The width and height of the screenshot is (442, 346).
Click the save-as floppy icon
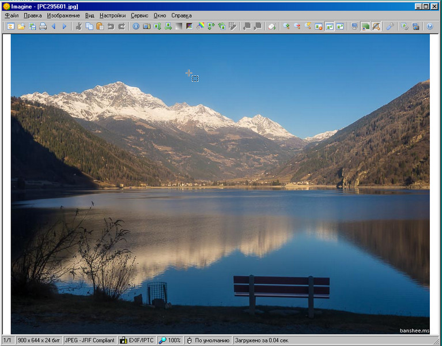pyautogui.click(x=32, y=26)
